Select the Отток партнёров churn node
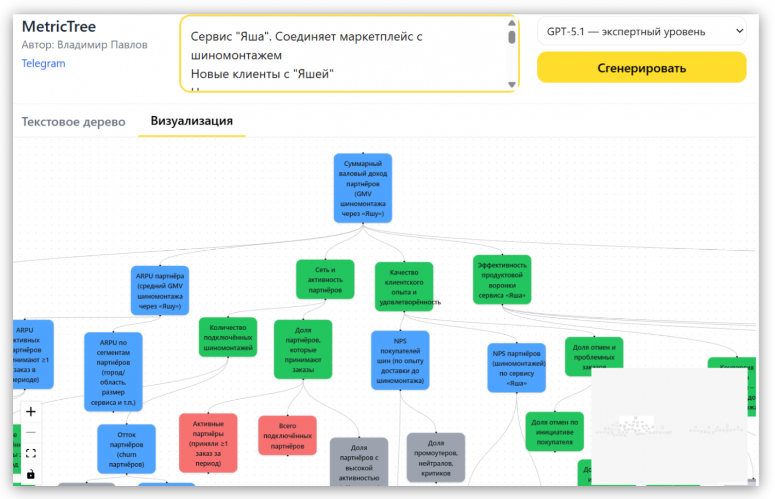 click(126, 449)
